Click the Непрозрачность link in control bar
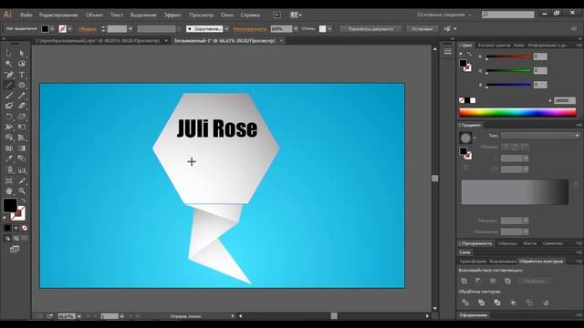 250,28
